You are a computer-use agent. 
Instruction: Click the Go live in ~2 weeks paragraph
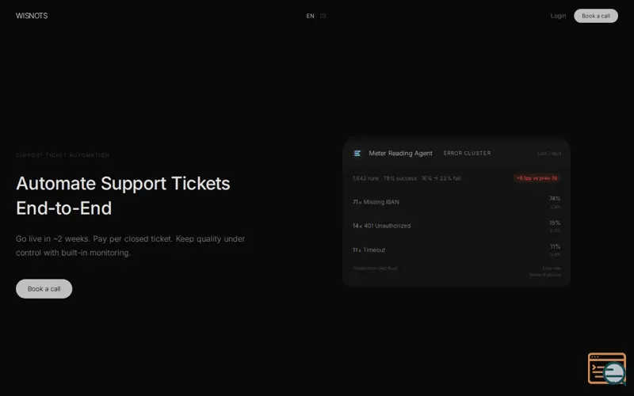click(x=130, y=246)
